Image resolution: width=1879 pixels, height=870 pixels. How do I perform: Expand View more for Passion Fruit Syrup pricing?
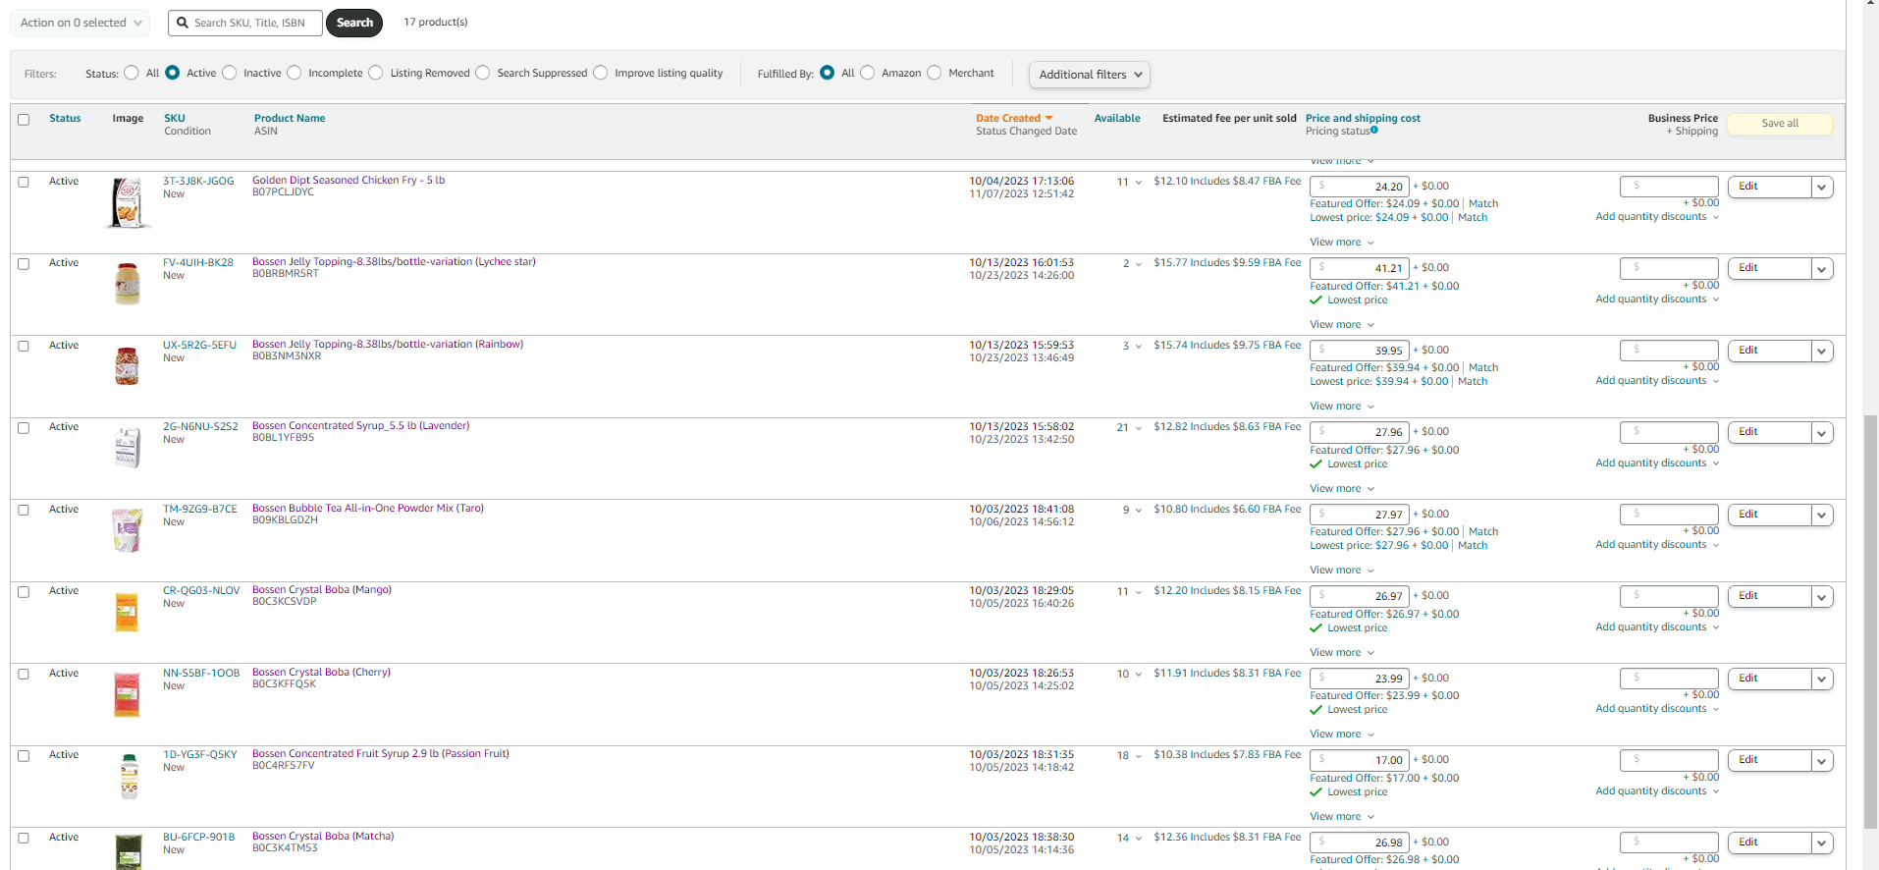(x=1342, y=817)
